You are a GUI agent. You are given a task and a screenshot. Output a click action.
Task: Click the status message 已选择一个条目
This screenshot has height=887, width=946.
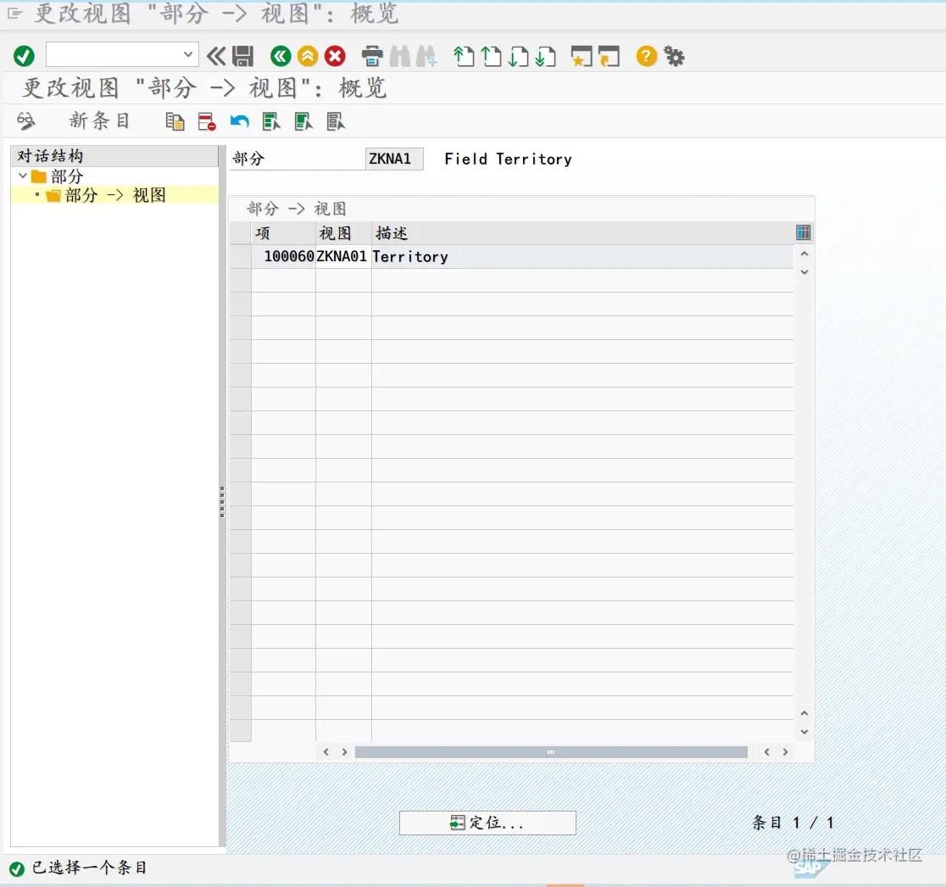pyautogui.click(x=89, y=867)
